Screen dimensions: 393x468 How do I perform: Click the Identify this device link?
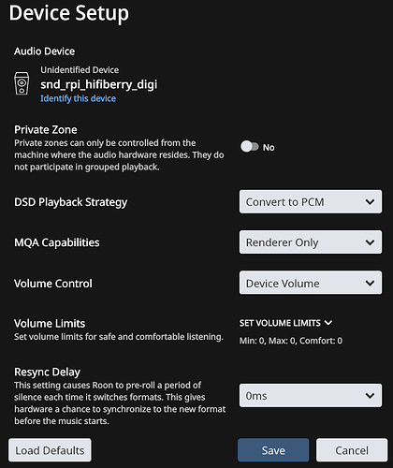pyautogui.click(x=78, y=98)
